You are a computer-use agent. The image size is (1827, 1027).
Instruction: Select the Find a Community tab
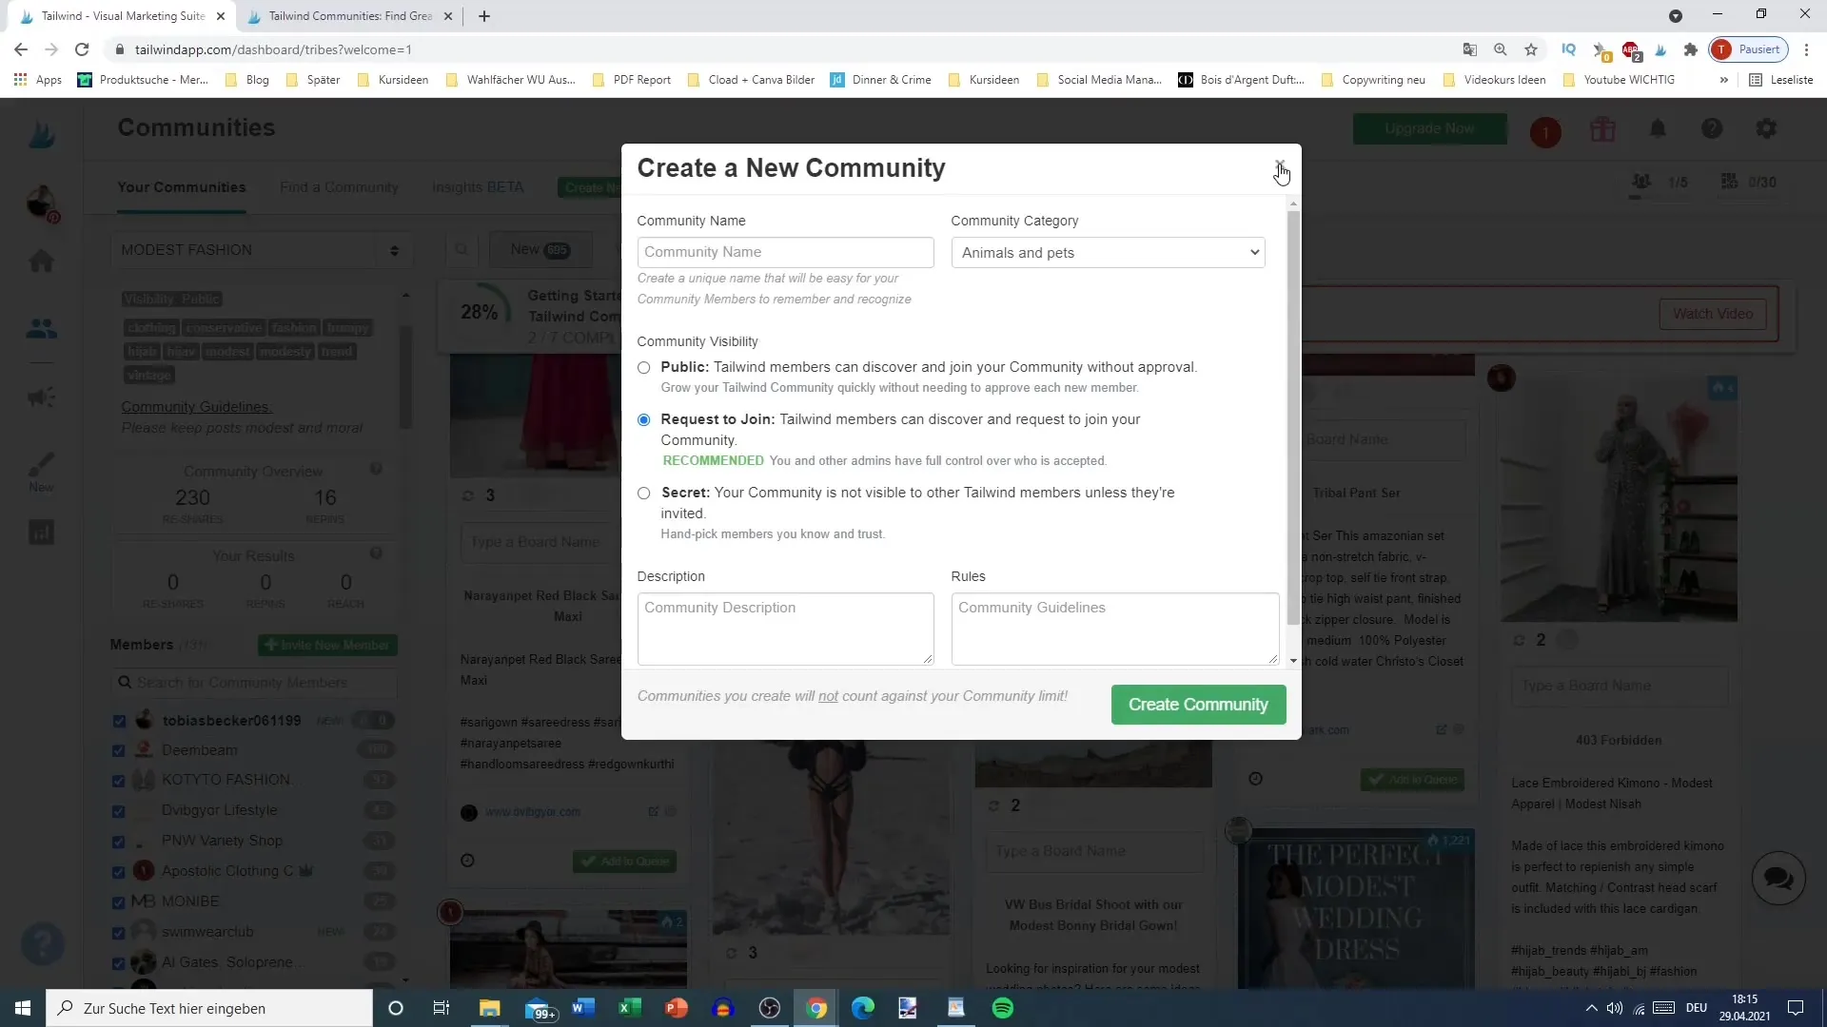coord(339,185)
